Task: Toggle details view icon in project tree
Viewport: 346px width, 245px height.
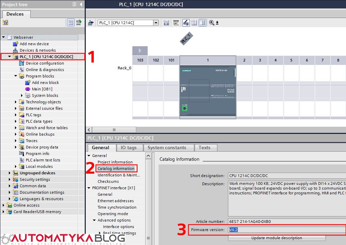Action: (71, 22)
